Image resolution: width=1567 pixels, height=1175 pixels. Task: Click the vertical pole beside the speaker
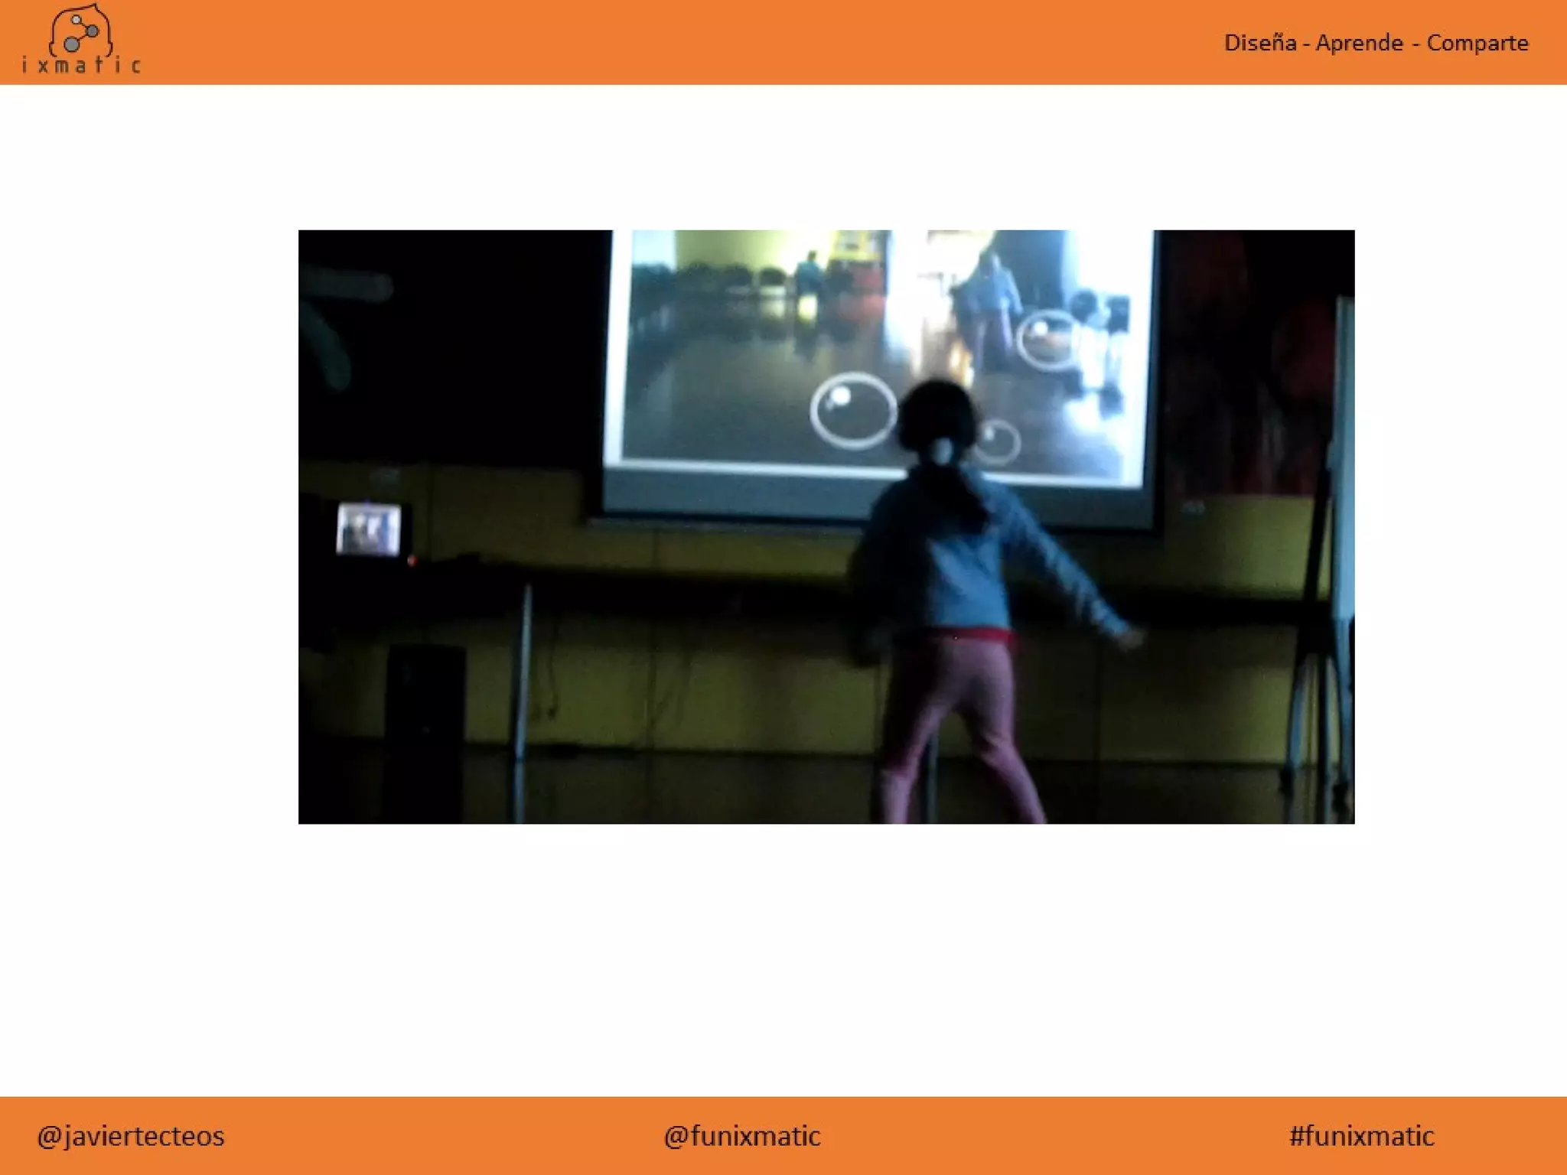(523, 688)
